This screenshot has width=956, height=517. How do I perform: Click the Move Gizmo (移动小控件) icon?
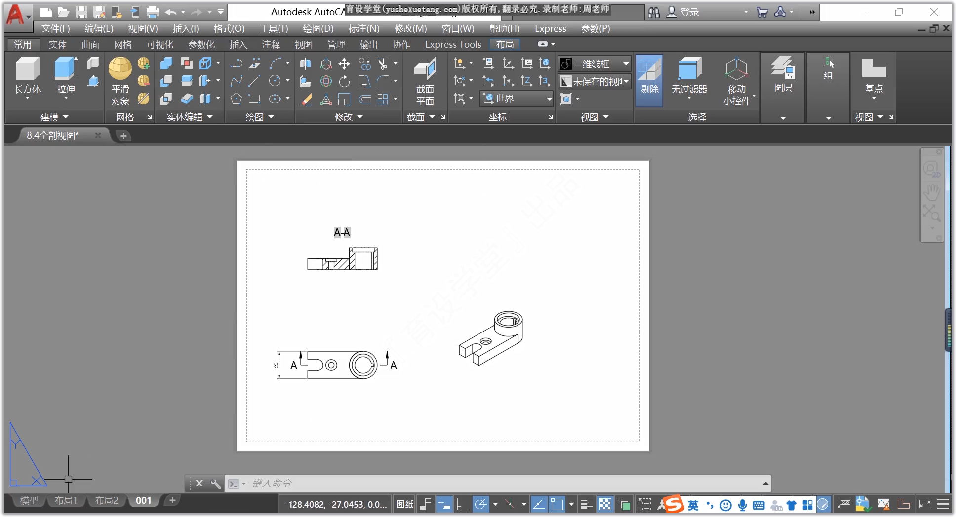click(736, 69)
